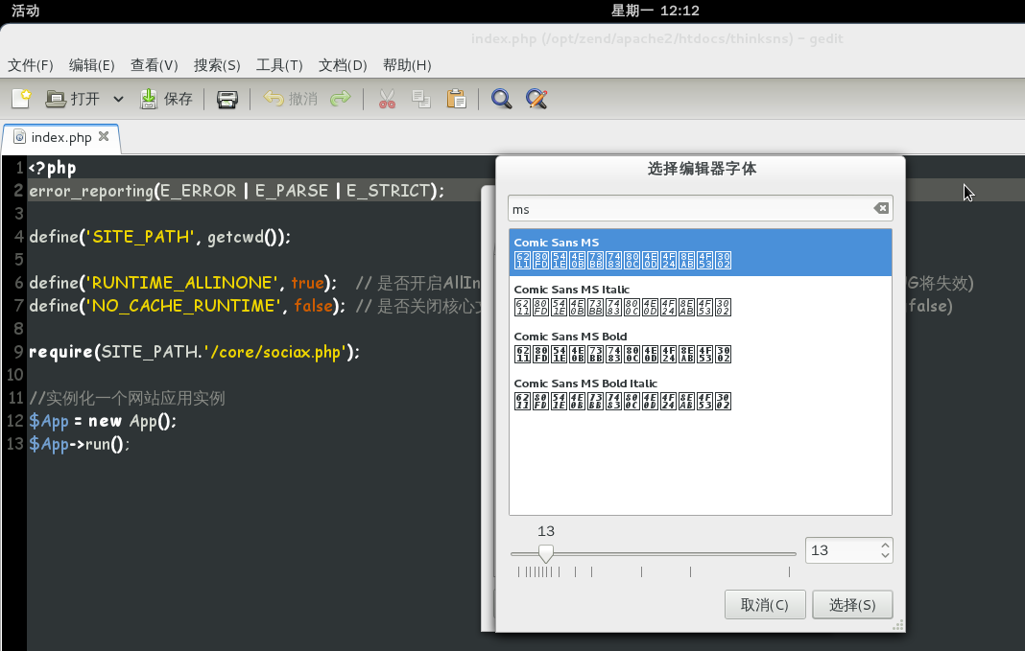Open search with magnifier icon

click(x=501, y=99)
